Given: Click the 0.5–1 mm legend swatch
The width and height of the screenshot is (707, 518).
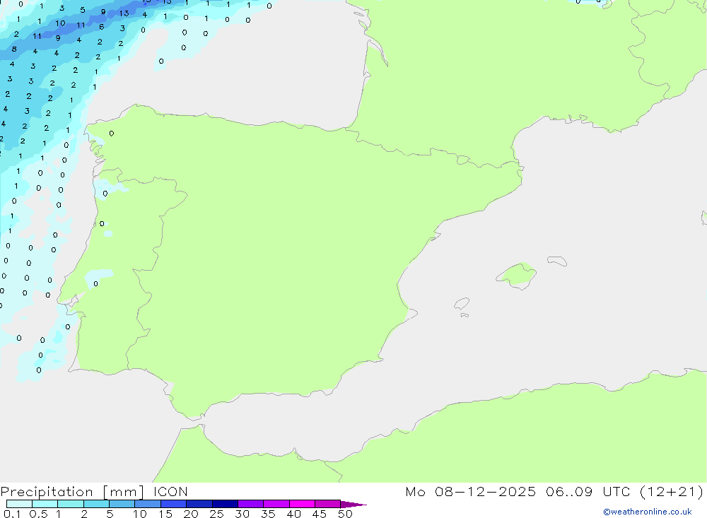Looking at the screenshot, I should (45, 504).
